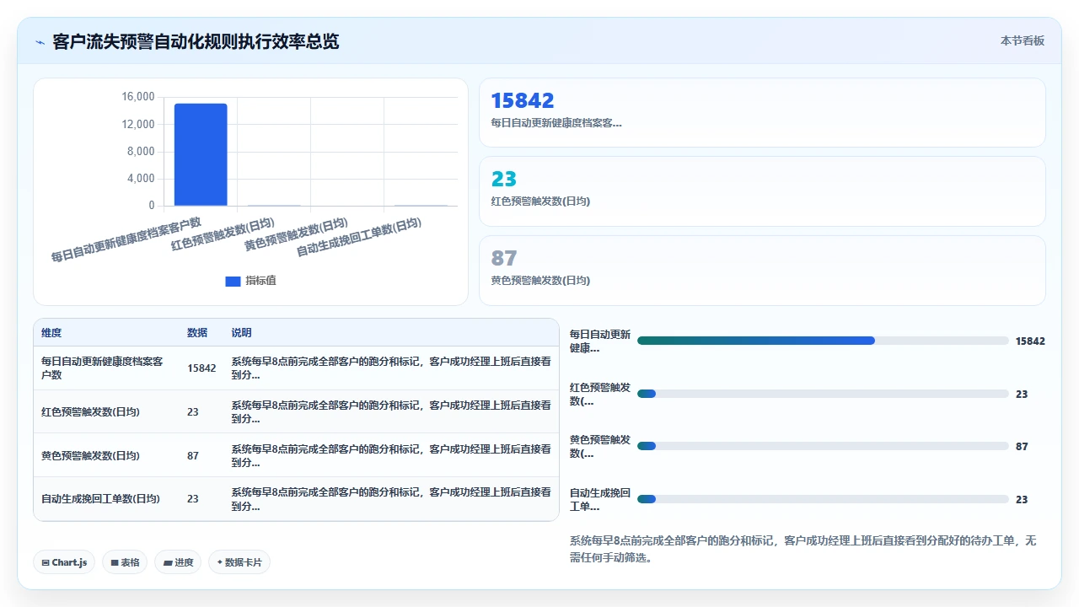The width and height of the screenshot is (1079, 607).
Task: Click the 12,000 y-axis label
Action: (138, 124)
